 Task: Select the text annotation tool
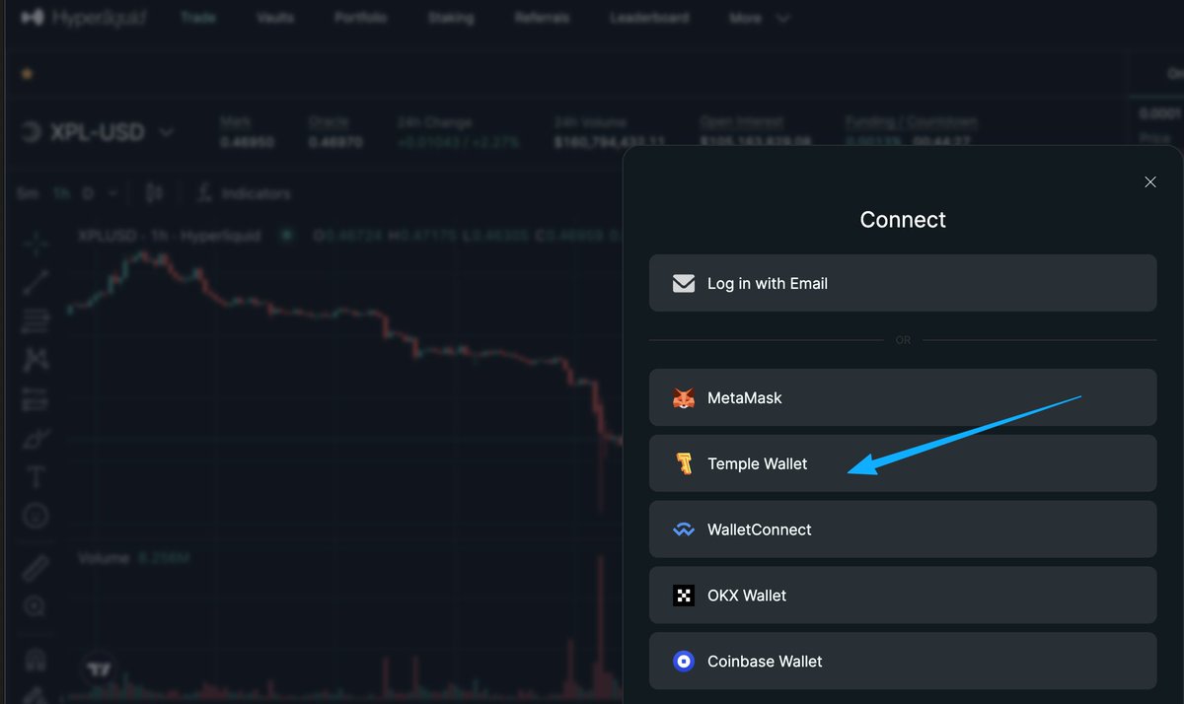click(x=35, y=476)
